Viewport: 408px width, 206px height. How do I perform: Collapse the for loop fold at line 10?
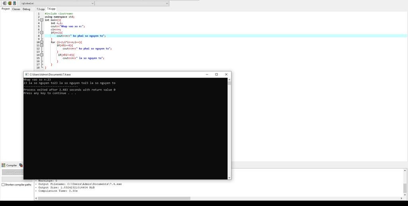[42, 42]
